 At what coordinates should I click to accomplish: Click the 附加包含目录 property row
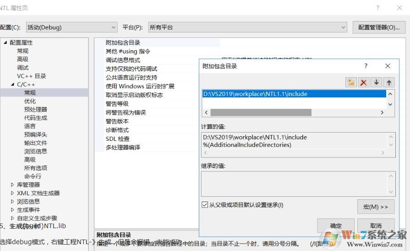123,43
